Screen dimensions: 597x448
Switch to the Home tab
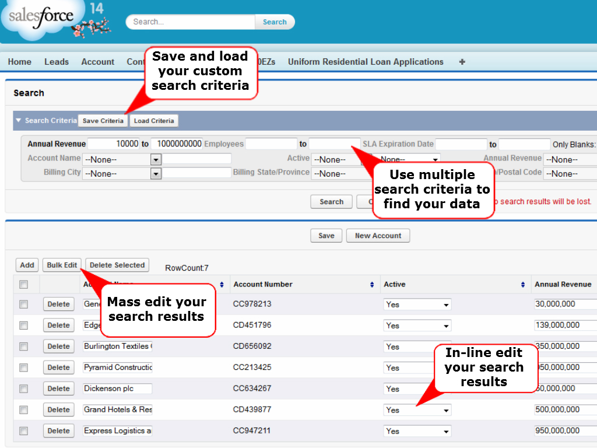coord(20,62)
